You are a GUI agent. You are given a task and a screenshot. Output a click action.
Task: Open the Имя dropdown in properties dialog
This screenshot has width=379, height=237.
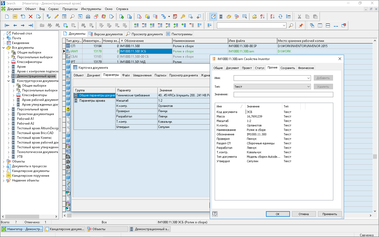coord(308,78)
